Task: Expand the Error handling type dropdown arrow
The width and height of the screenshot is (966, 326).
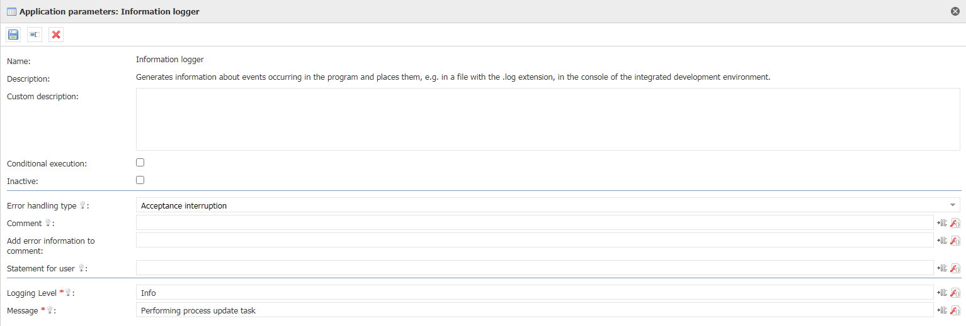Action: (x=953, y=205)
